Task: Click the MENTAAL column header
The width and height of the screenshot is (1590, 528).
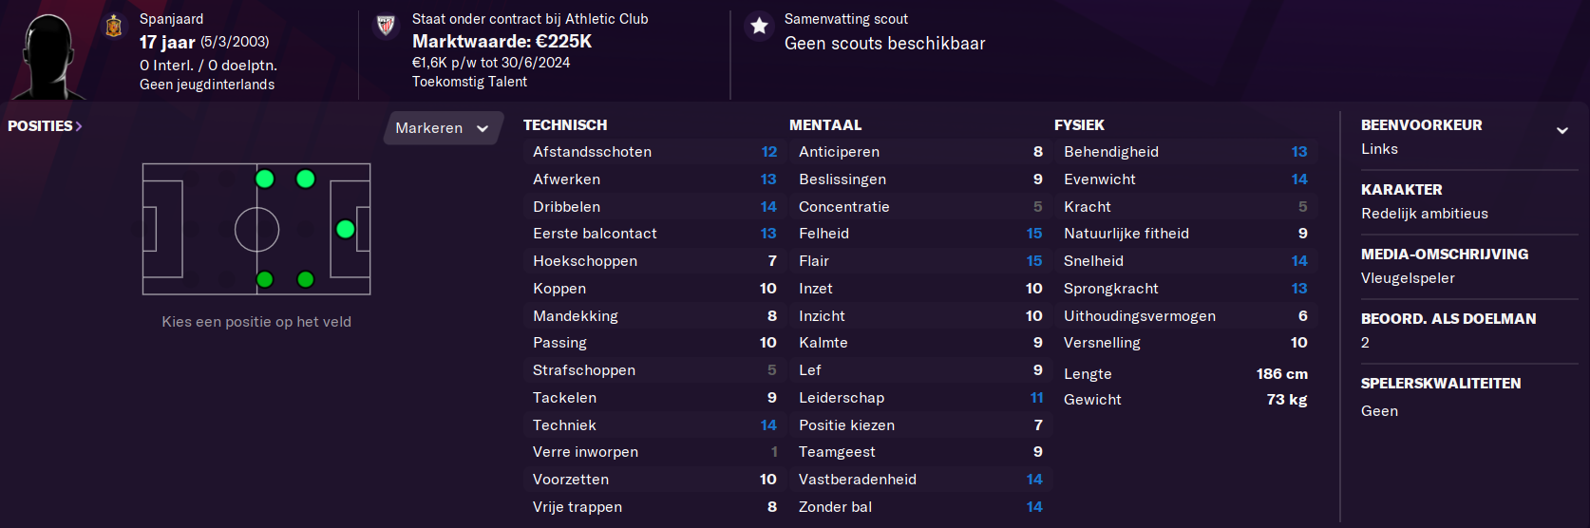Action: tap(825, 125)
